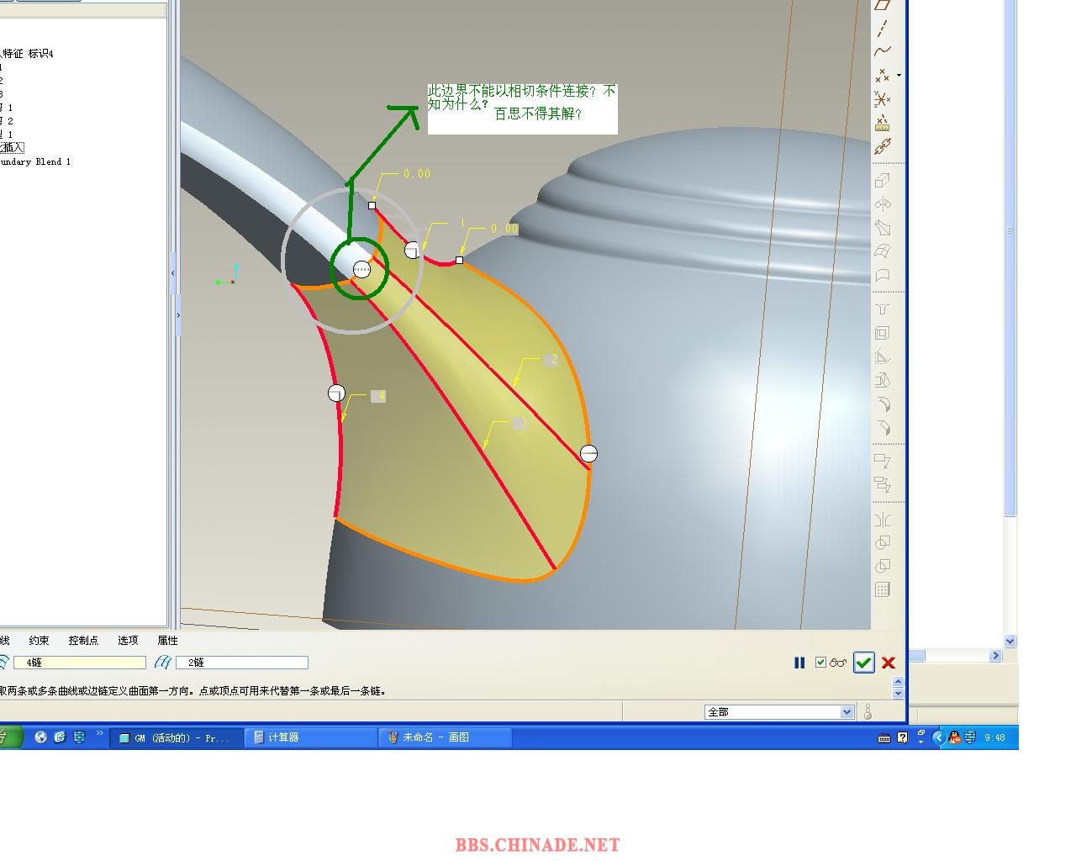Screen dimensions: 1076x861
Task: Click the second direction 2链 collector
Action: point(242,663)
